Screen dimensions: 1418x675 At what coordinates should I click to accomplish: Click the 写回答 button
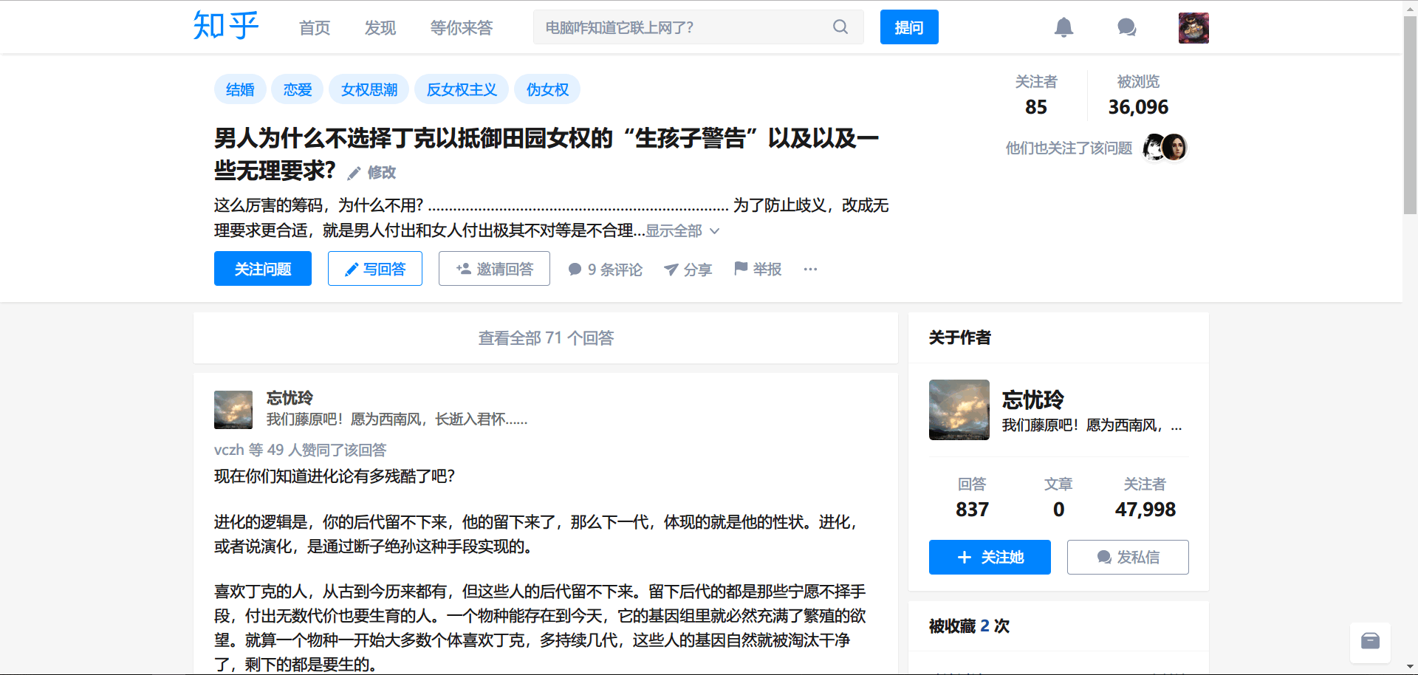pyautogui.click(x=375, y=269)
